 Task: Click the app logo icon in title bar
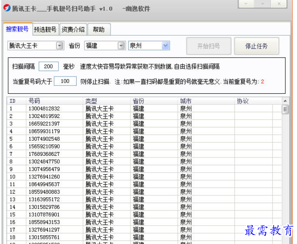(x=7, y=8)
